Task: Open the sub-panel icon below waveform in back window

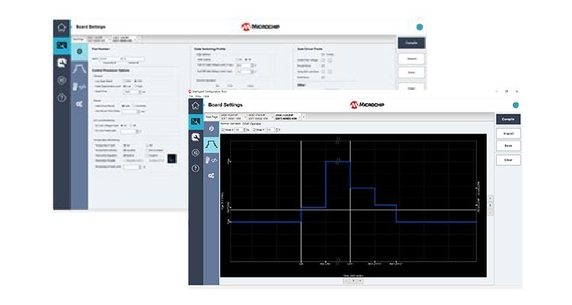Action: click(x=79, y=86)
